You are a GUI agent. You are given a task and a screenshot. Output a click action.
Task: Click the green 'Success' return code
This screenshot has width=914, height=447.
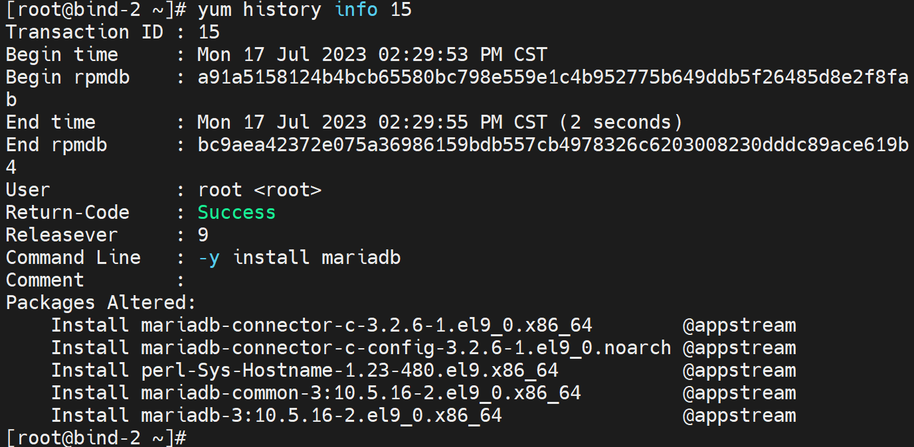point(236,213)
